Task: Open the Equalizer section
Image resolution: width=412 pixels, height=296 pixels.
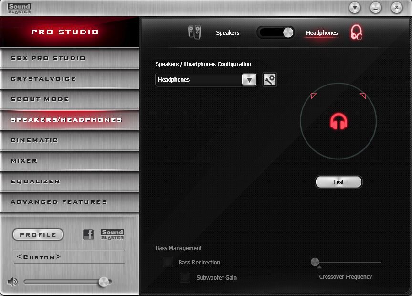Action: coord(70,181)
